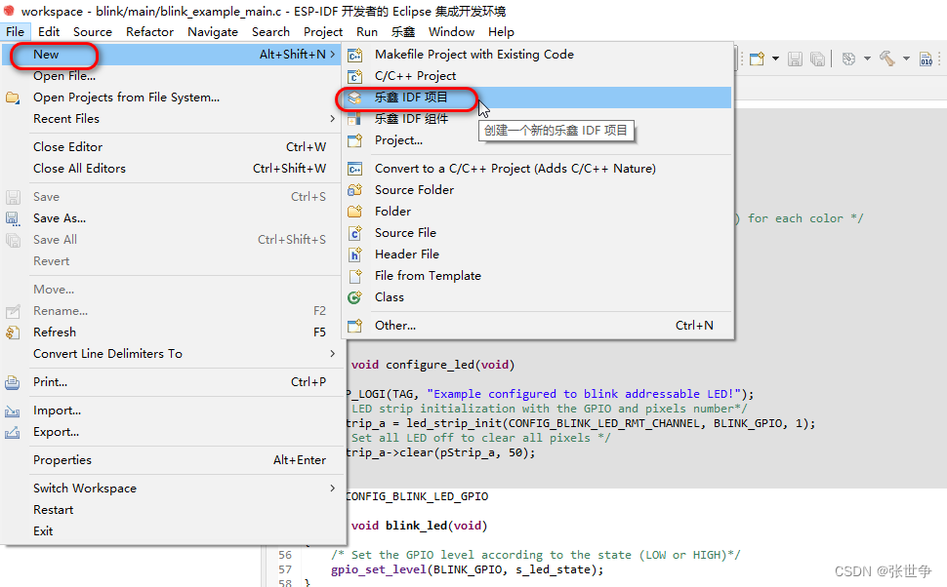Expand the Switch Workspace submenu
This screenshot has width=947, height=587.
pyautogui.click(x=333, y=489)
